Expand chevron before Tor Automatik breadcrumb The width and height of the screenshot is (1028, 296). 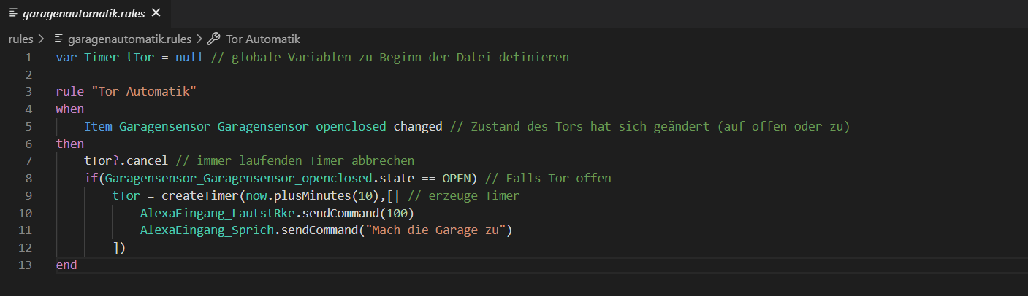[x=199, y=39]
